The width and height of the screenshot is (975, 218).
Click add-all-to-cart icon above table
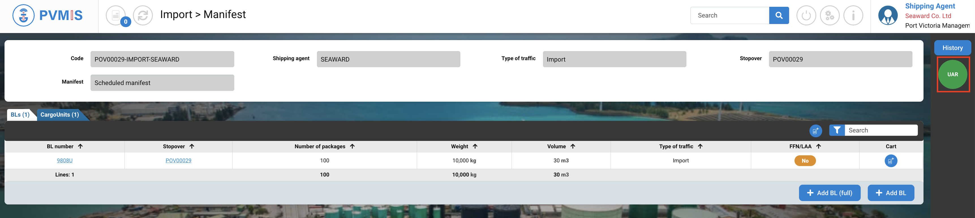(x=815, y=131)
